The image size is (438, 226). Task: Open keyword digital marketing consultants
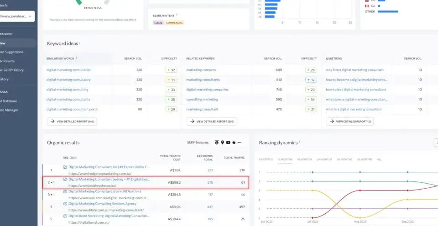point(68,100)
